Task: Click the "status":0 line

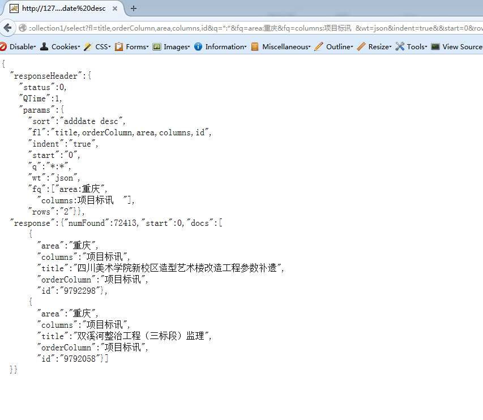Action: point(42,87)
